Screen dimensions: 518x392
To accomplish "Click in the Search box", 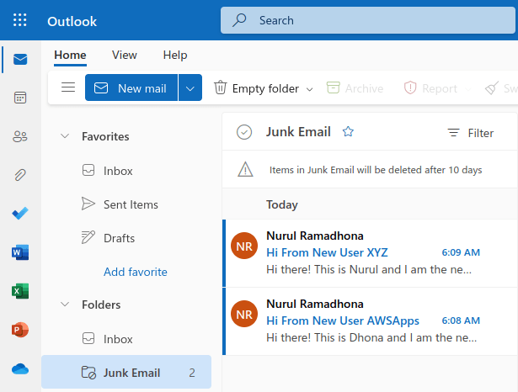I will [x=368, y=20].
